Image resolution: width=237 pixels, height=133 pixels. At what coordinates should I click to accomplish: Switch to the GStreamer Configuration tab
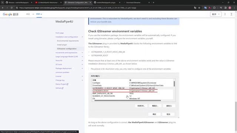[78, 3]
